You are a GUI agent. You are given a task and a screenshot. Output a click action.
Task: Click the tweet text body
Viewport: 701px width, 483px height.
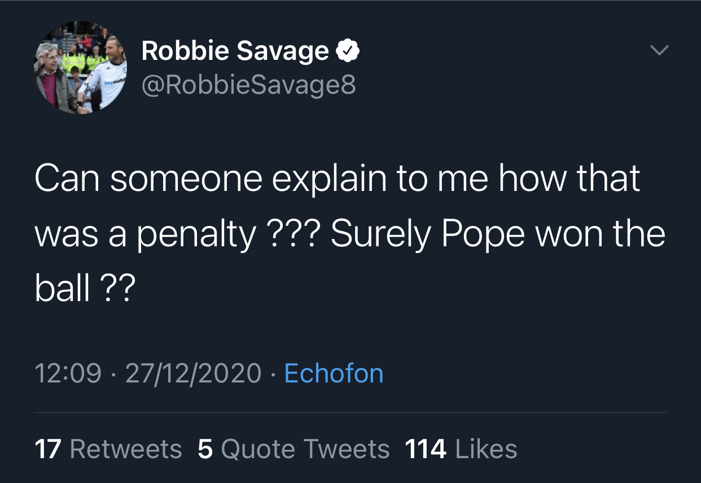click(x=350, y=233)
